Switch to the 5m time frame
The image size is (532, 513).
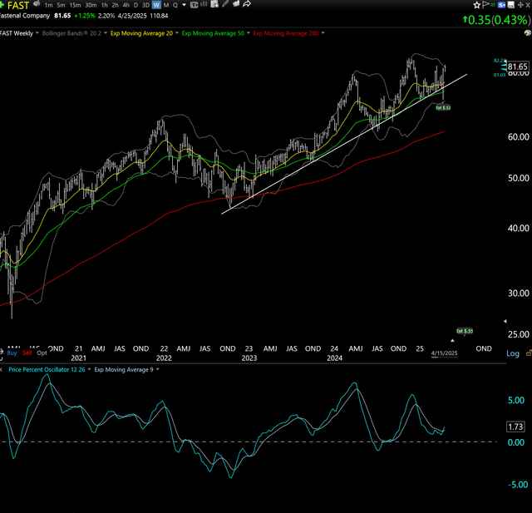61,5
